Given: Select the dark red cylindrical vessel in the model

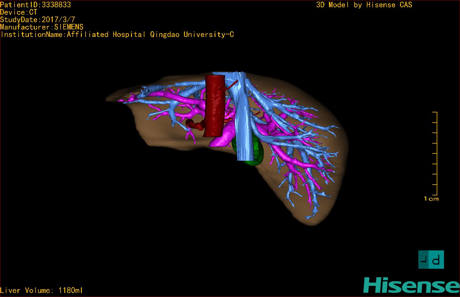Looking at the screenshot, I should [x=215, y=106].
